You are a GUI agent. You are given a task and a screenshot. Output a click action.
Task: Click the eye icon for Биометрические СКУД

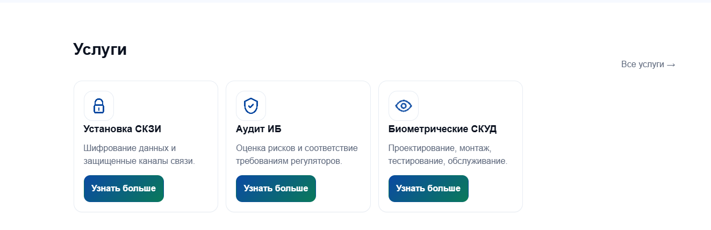point(404,106)
